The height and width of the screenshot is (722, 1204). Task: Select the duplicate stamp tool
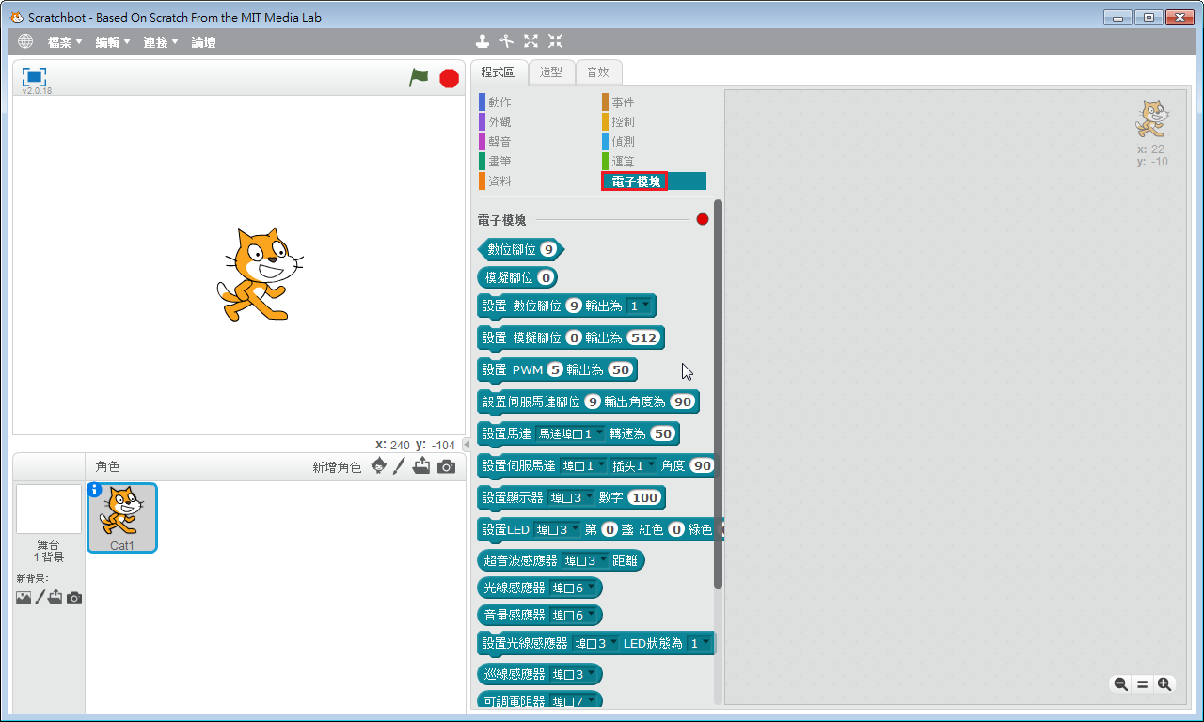(x=483, y=40)
